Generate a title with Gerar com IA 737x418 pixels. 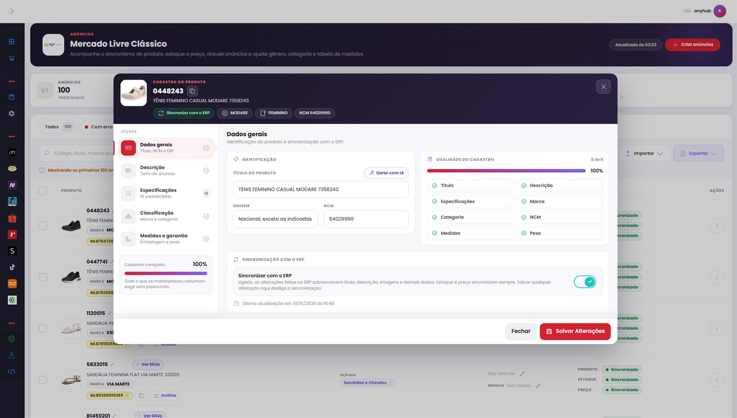386,173
